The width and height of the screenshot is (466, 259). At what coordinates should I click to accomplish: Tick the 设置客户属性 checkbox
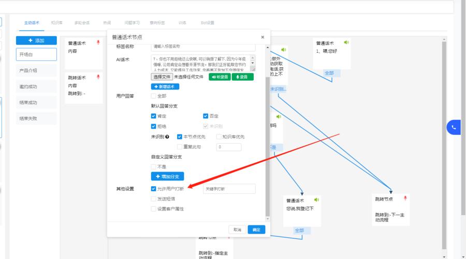coord(153,209)
